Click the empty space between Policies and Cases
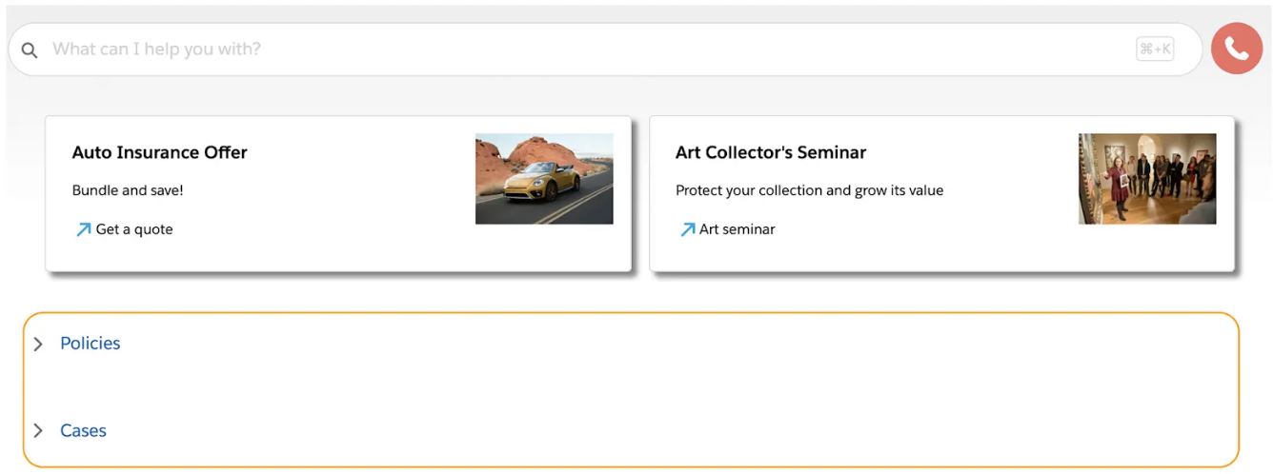The width and height of the screenshot is (1273, 474). pyautogui.click(x=629, y=387)
